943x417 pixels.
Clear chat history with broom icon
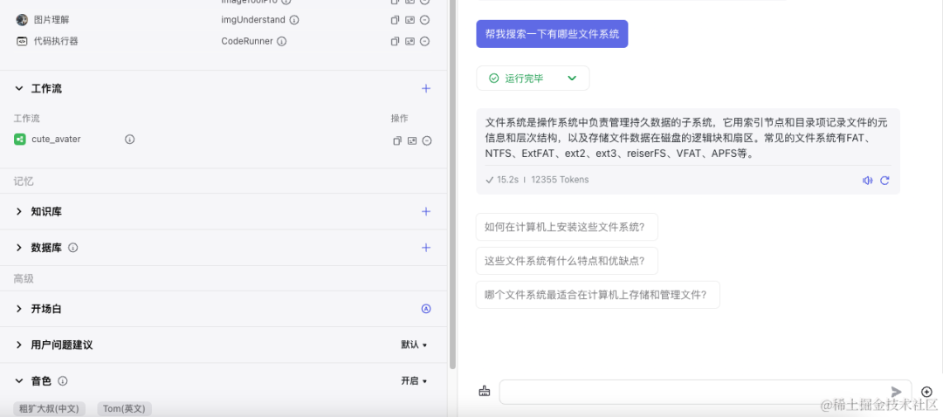click(x=484, y=391)
